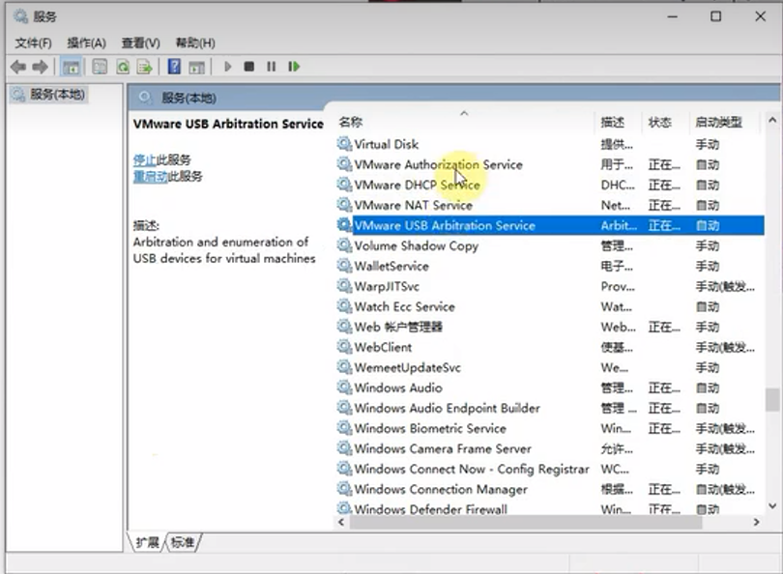Click gear icon of Virtual Disk row
The height and width of the screenshot is (574, 783).
coord(344,144)
